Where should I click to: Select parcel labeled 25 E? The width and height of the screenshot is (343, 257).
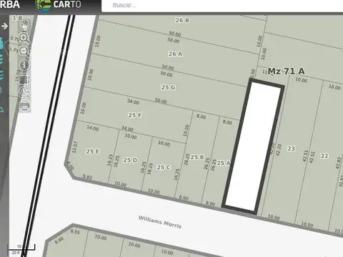point(93,151)
